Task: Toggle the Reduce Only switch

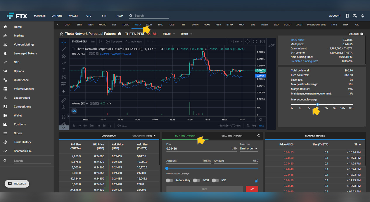Action: 170,180
